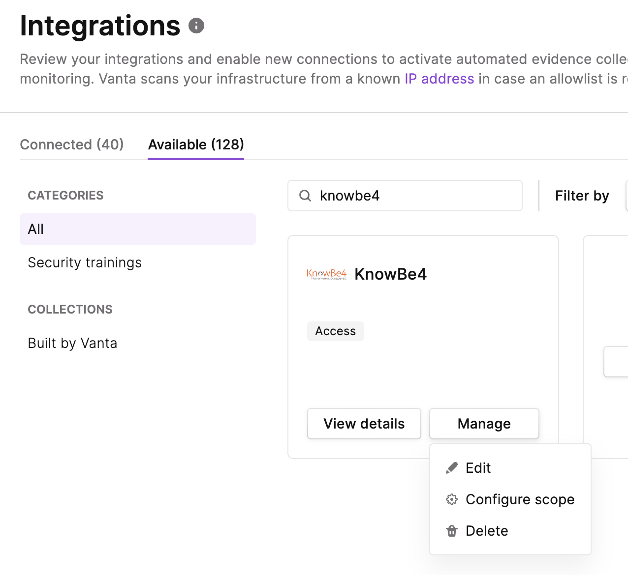Click the pencil icon next to Edit
The width and height of the screenshot is (628, 575).
451,468
